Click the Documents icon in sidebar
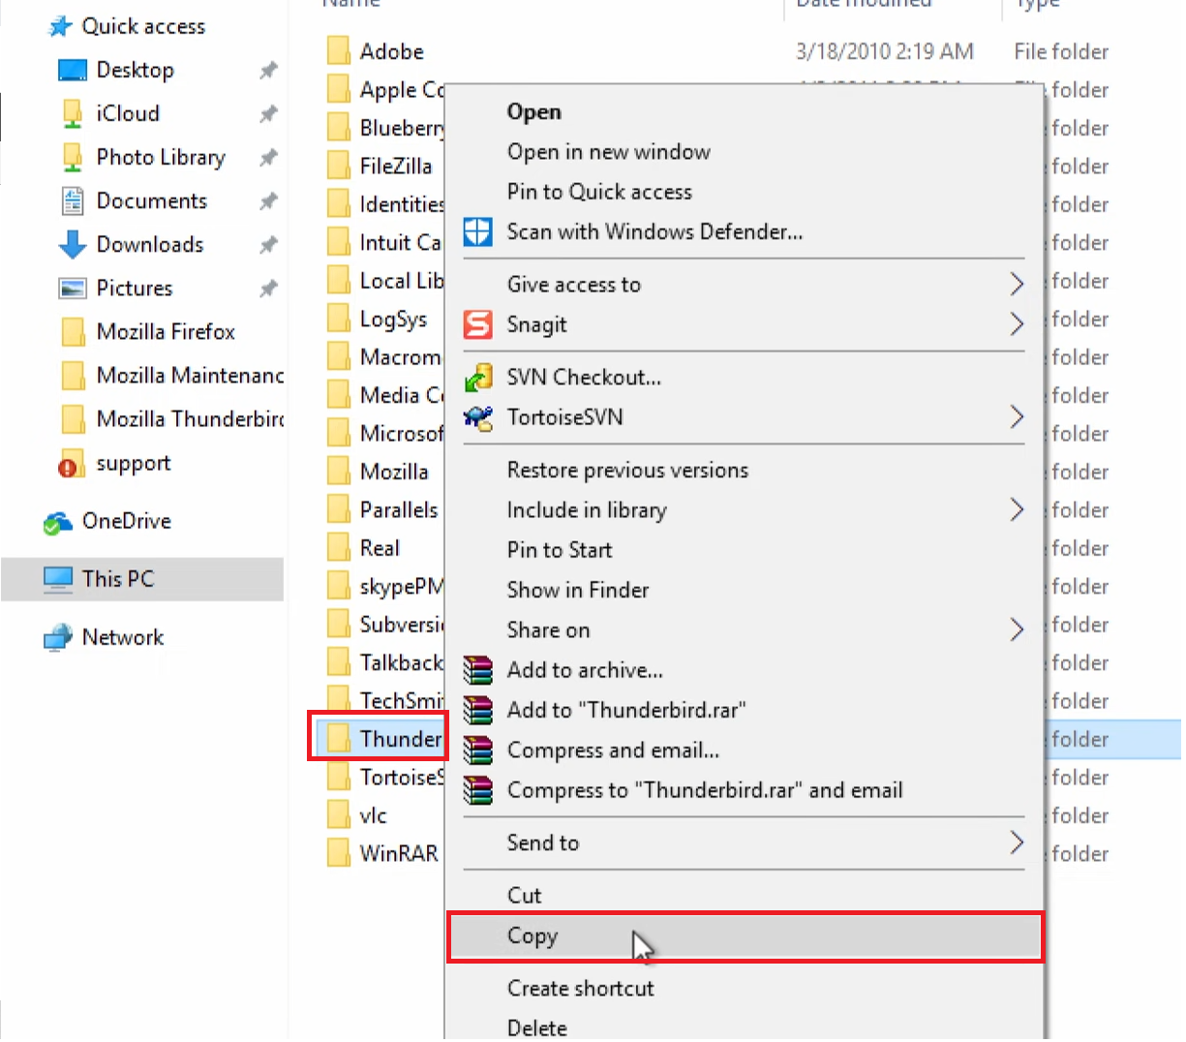The image size is (1186, 1042). click(73, 200)
